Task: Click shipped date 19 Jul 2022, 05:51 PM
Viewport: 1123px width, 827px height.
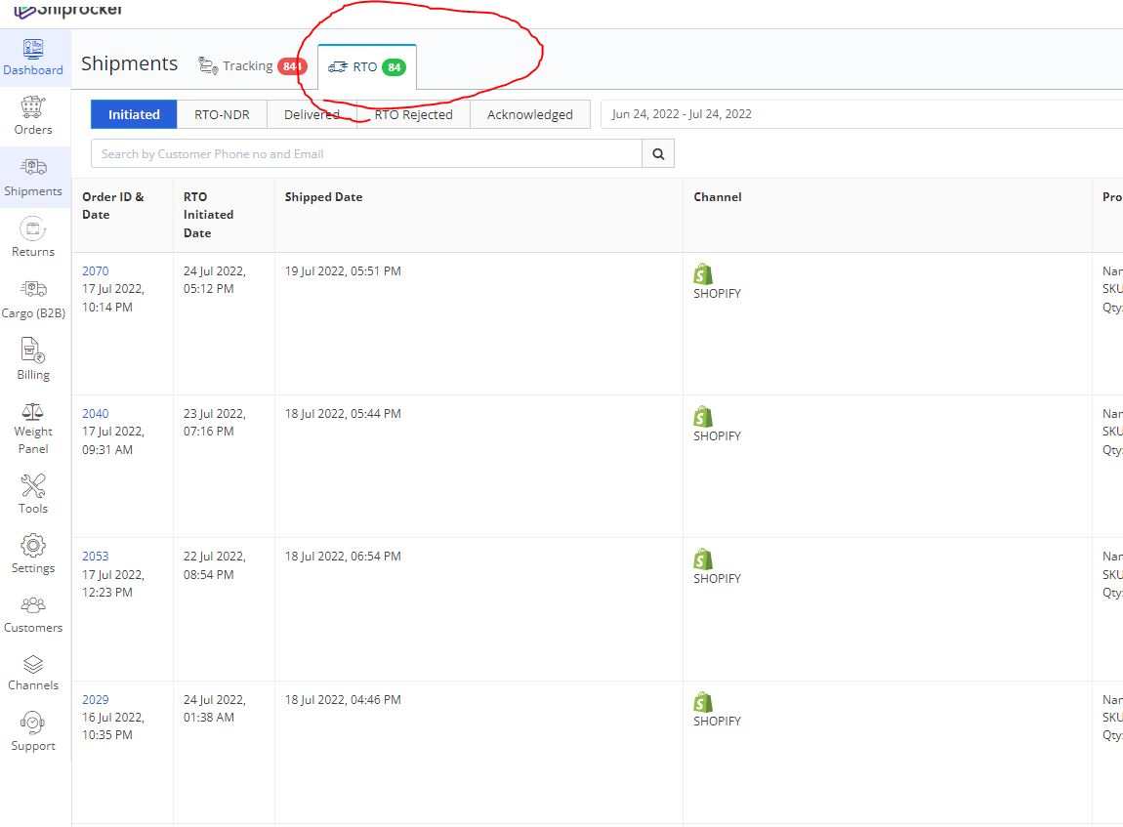Action: (343, 271)
